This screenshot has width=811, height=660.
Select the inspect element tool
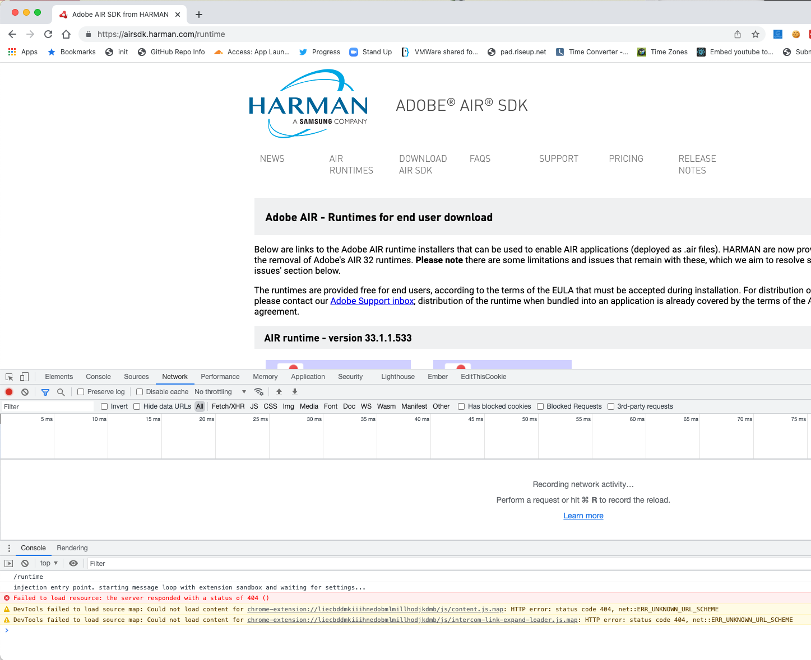pos(8,376)
